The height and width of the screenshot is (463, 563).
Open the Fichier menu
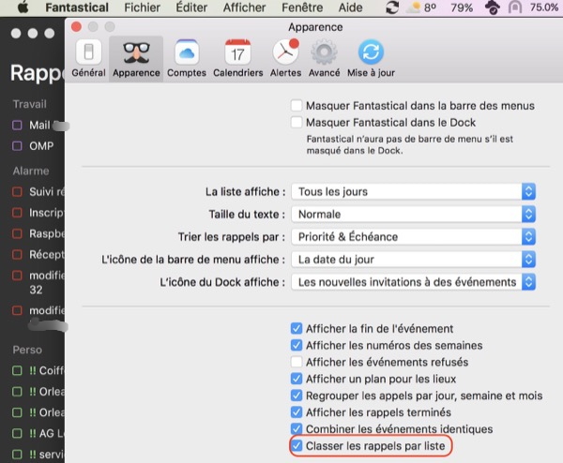pos(142,7)
